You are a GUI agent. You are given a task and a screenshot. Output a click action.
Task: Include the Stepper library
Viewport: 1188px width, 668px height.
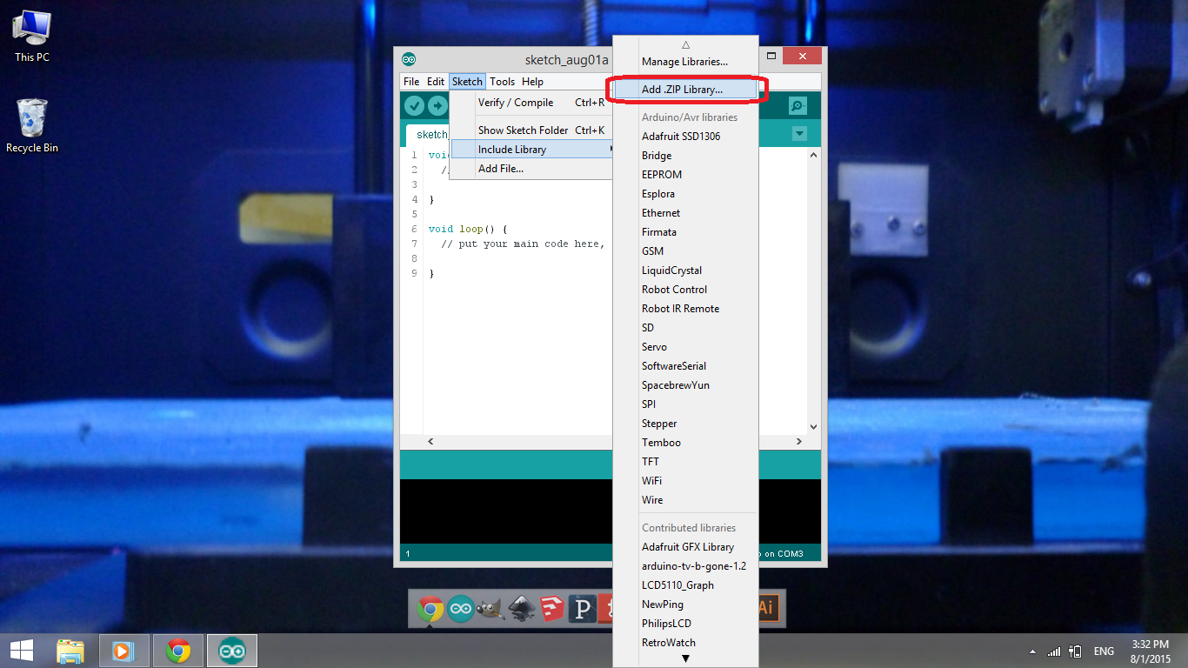pos(685,424)
